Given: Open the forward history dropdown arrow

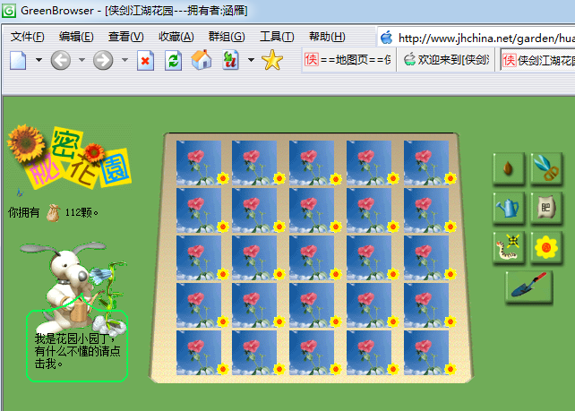Looking at the screenshot, I should click(124, 60).
